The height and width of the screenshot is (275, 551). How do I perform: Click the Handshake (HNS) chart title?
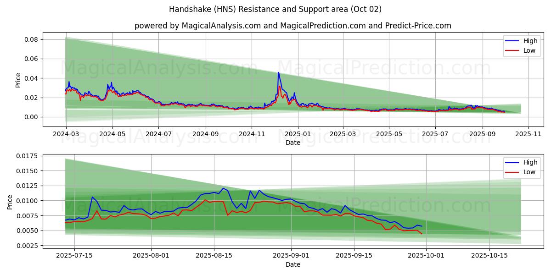(x=275, y=9)
